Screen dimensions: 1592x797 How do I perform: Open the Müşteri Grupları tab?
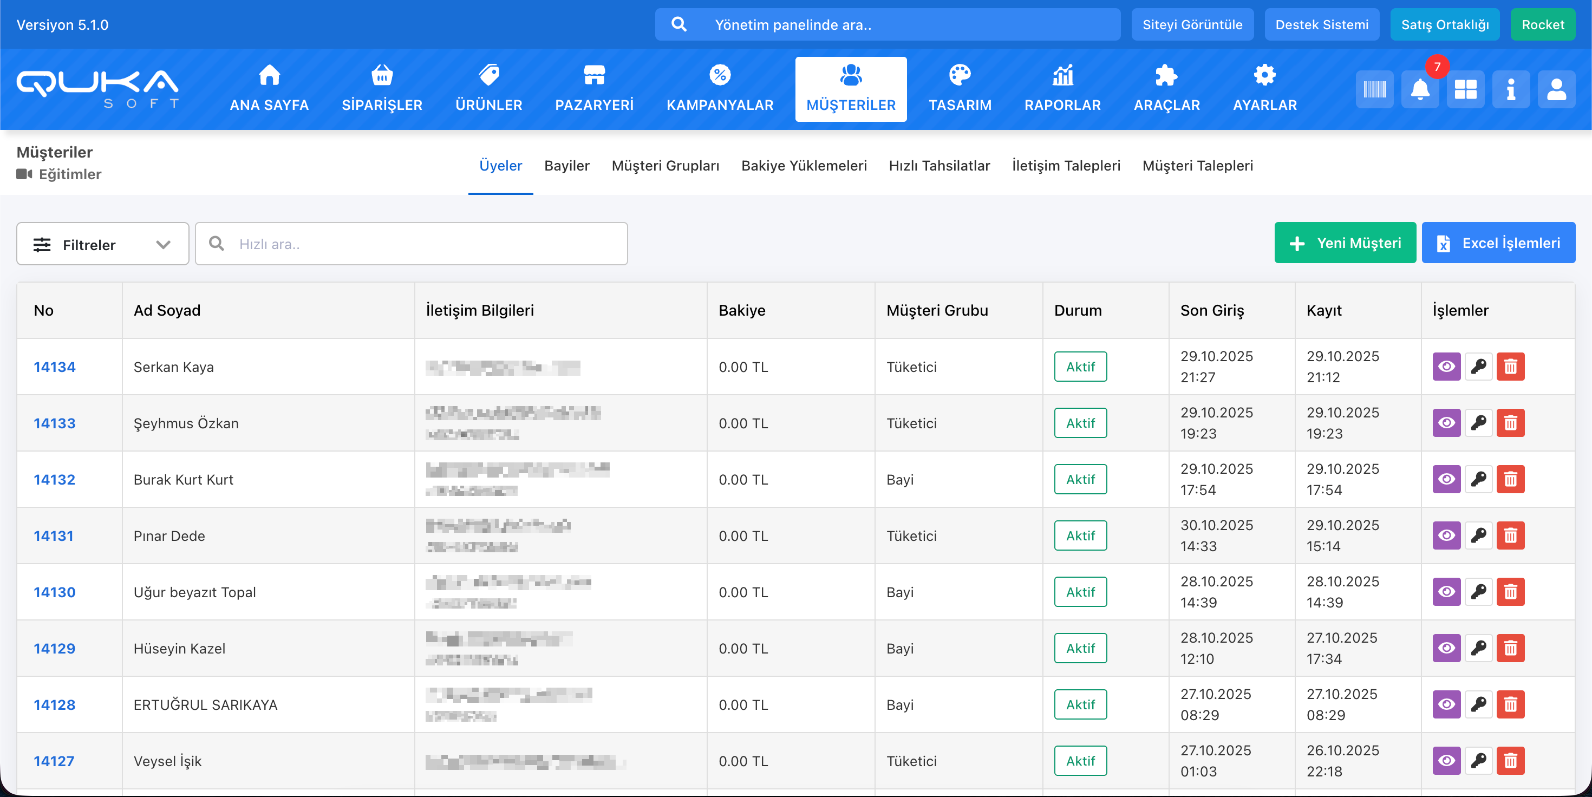pos(665,166)
